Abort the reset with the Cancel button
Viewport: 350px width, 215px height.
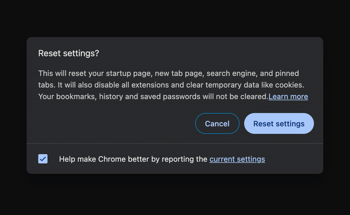point(217,123)
